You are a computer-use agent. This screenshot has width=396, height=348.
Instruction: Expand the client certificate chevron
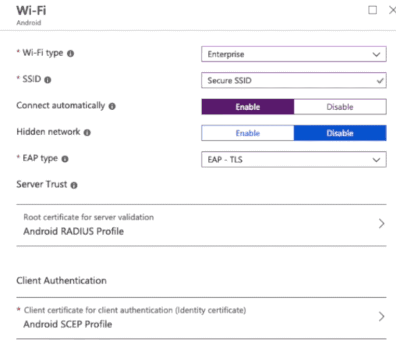(381, 316)
